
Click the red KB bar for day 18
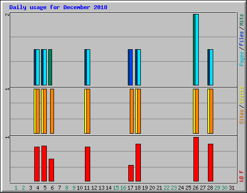[138, 163]
